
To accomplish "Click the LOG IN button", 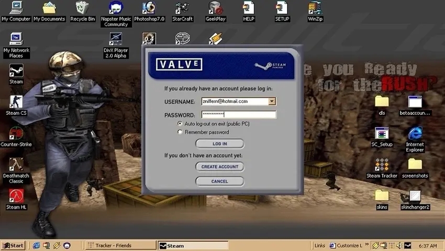I will click(220, 144).
